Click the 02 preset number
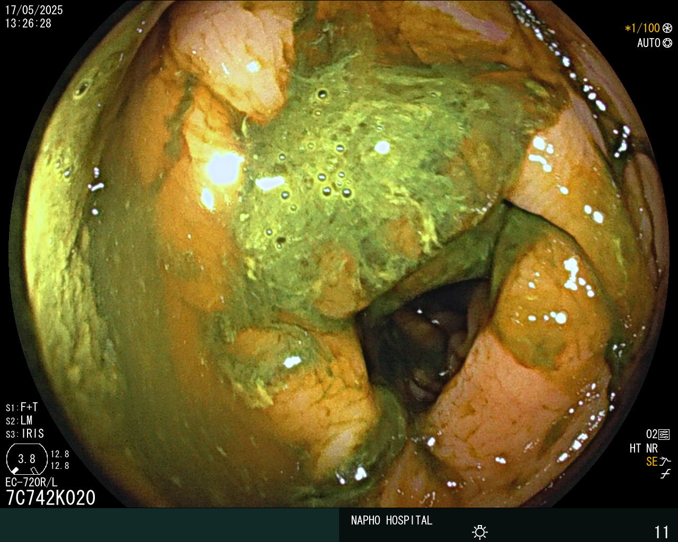This screenshot has height=542, width=678. pyautogui.click(x=652, y=435)
